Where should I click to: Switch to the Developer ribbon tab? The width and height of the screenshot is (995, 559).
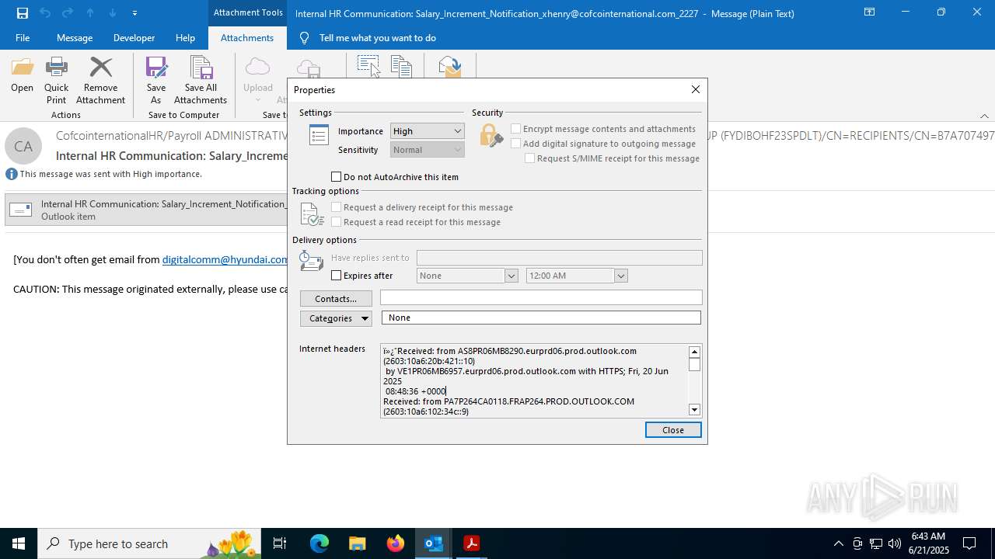coord(134,38)
